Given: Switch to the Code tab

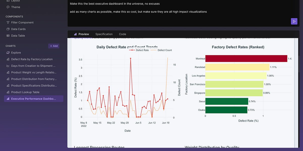Looking at the screenshot, I should tap(122, 34).
